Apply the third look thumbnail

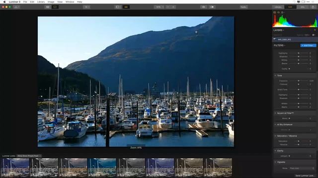pyautogui.click(x=73, y=168)
